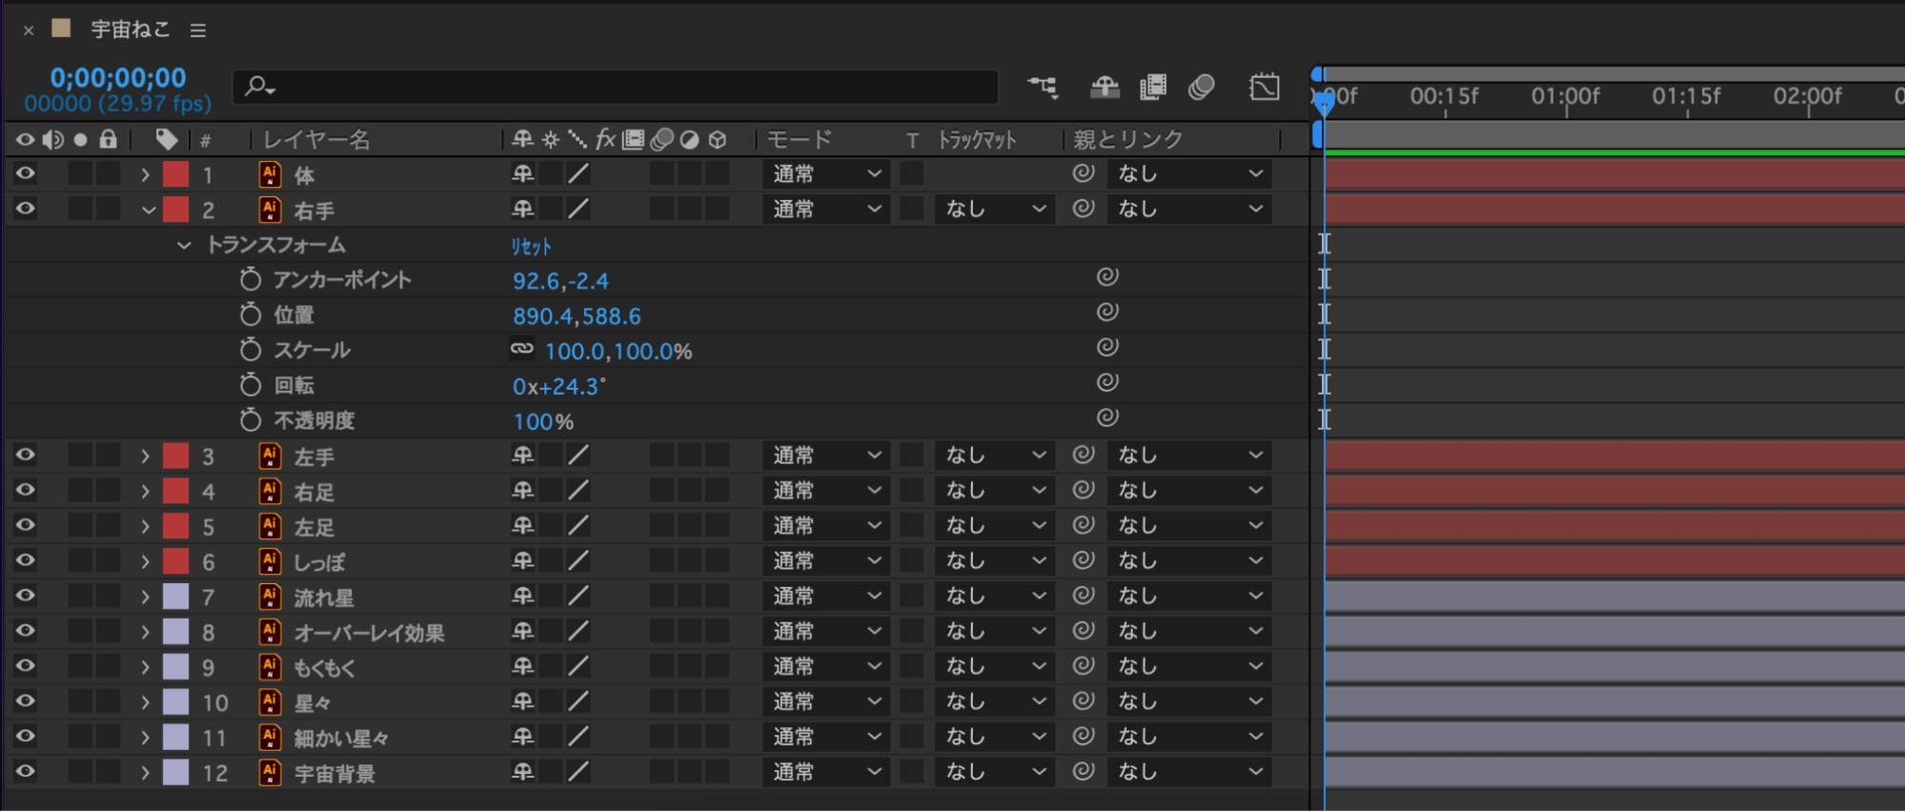
Task: Click the position value 890.4,588.6
Action: pyautogui.click(x=577, y=315)
